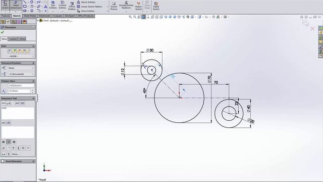This screenshot has height=182, width=323.
Task: Switch to the Weldments tab
Action: (44, 16)
